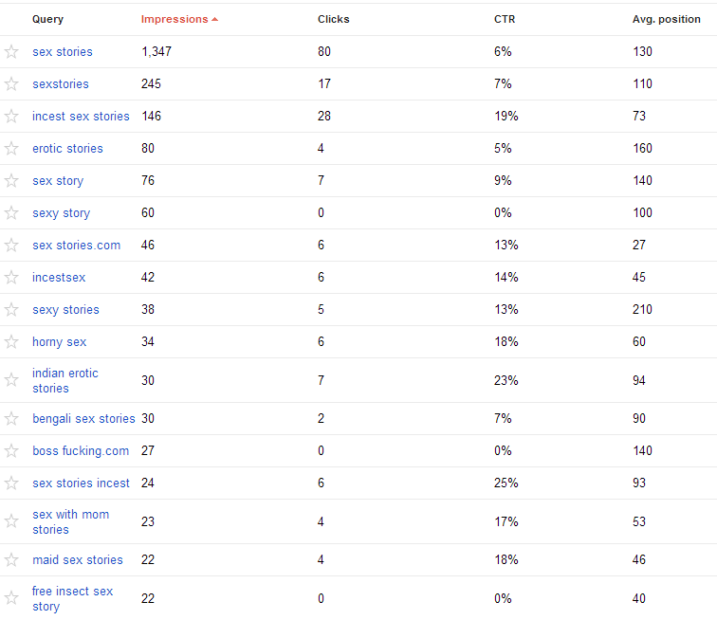Toggle the star for "sex story" row
This screenshot has width=717, height=620.
[x=11, y=181]
